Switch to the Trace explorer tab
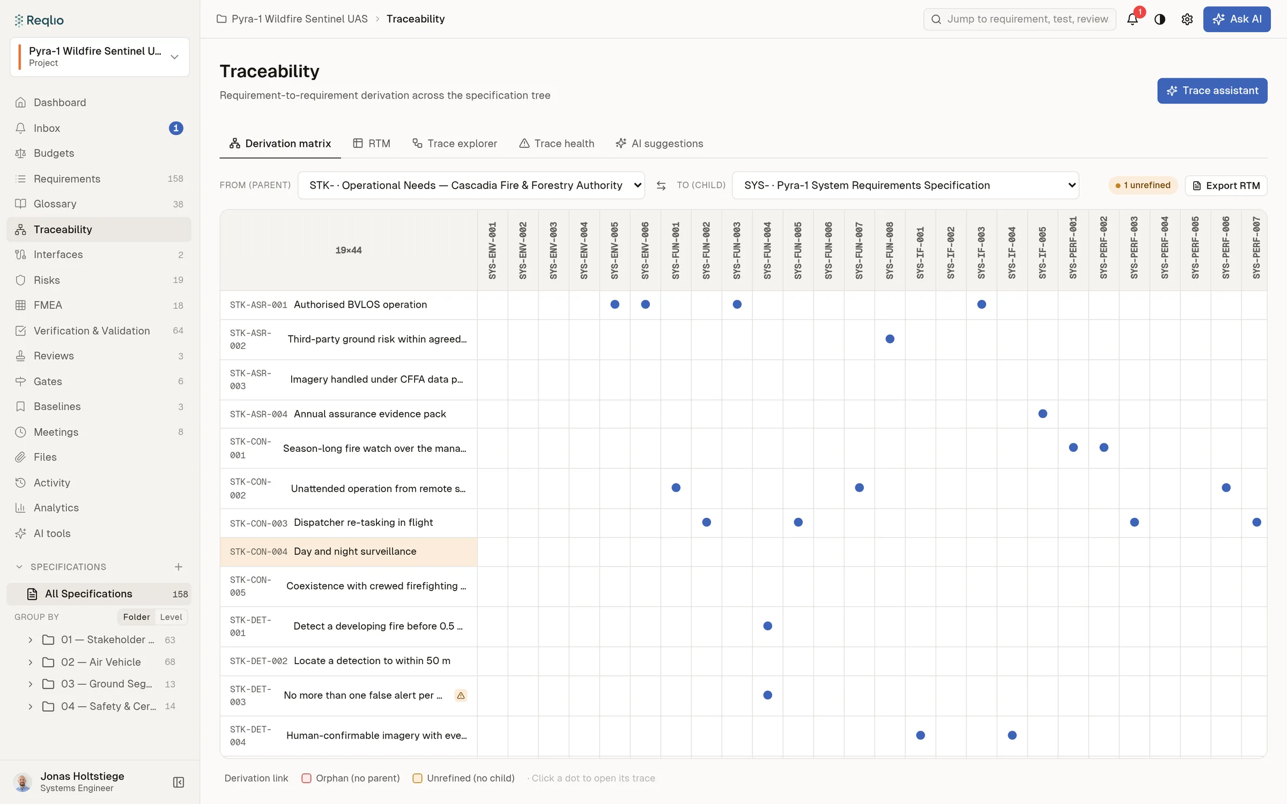Screen dimensions: 1287x804 tap(455, 144)
